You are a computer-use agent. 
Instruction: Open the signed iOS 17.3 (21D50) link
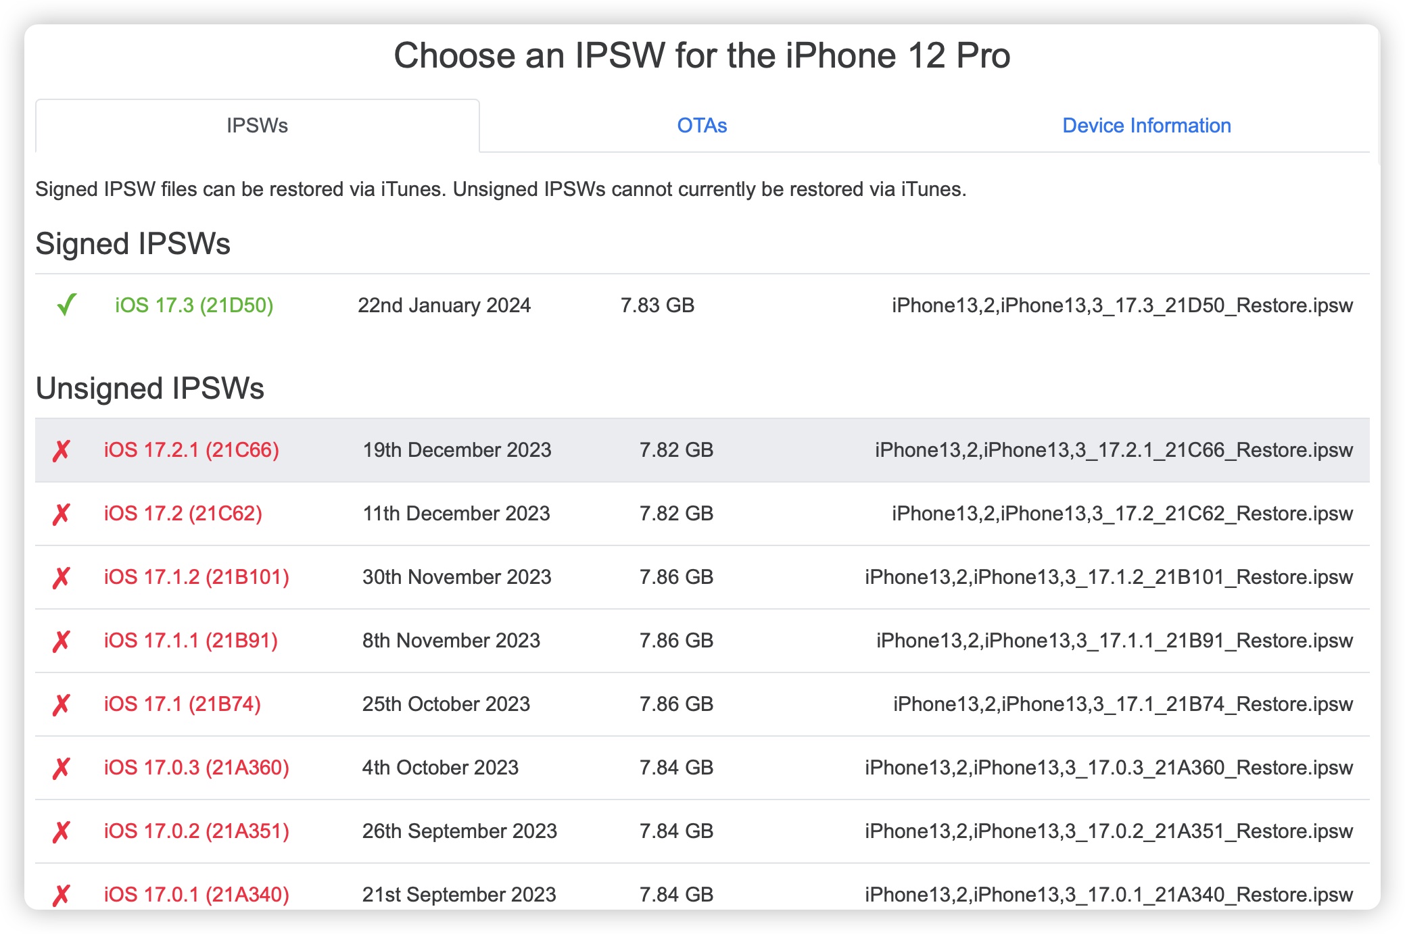[x=194, y=305]
